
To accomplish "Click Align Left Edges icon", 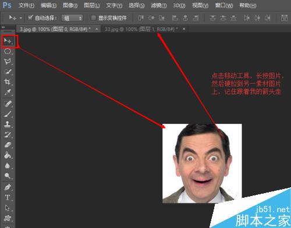I will click(175, 18).
